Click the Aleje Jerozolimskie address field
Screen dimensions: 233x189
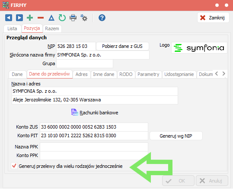[95, 100]
